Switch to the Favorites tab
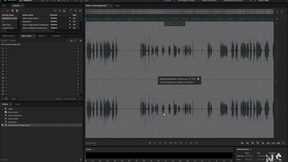 (x=16, y=6)
